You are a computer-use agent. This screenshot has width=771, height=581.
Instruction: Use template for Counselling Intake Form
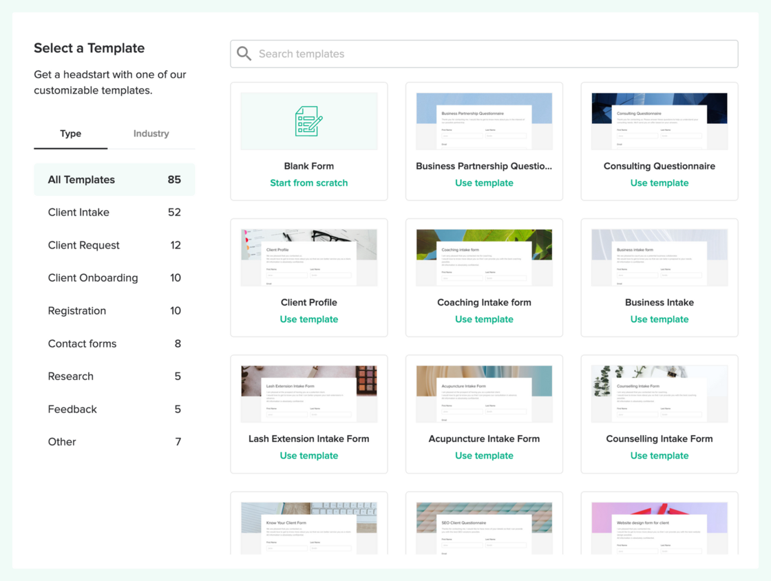click(659, 456)
